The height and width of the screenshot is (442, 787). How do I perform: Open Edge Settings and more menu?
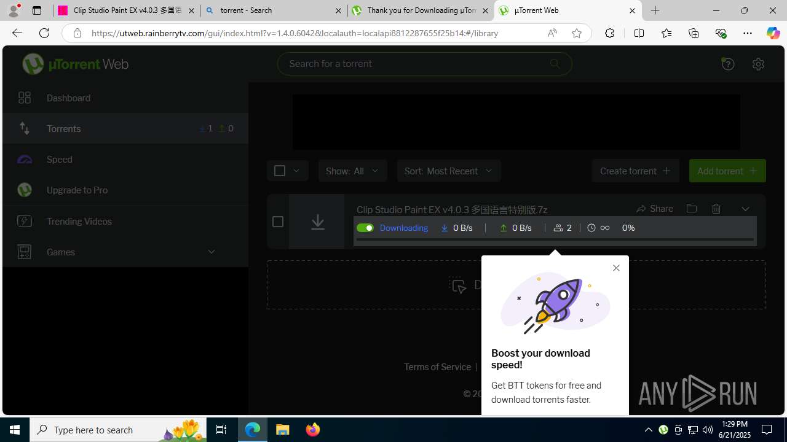point(748,33)
